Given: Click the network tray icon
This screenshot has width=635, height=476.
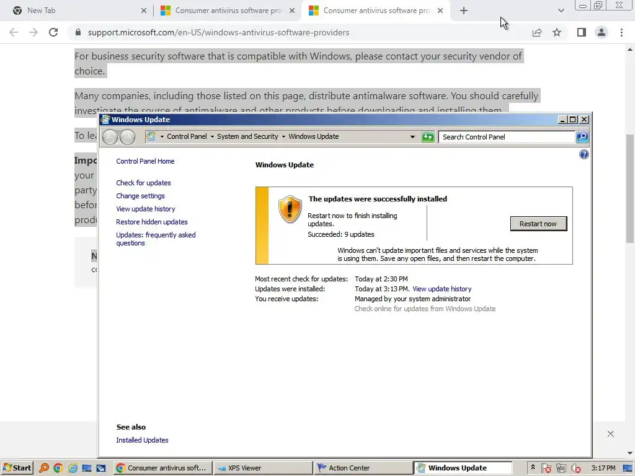Looking at the screenshot, I should (561, 468).
